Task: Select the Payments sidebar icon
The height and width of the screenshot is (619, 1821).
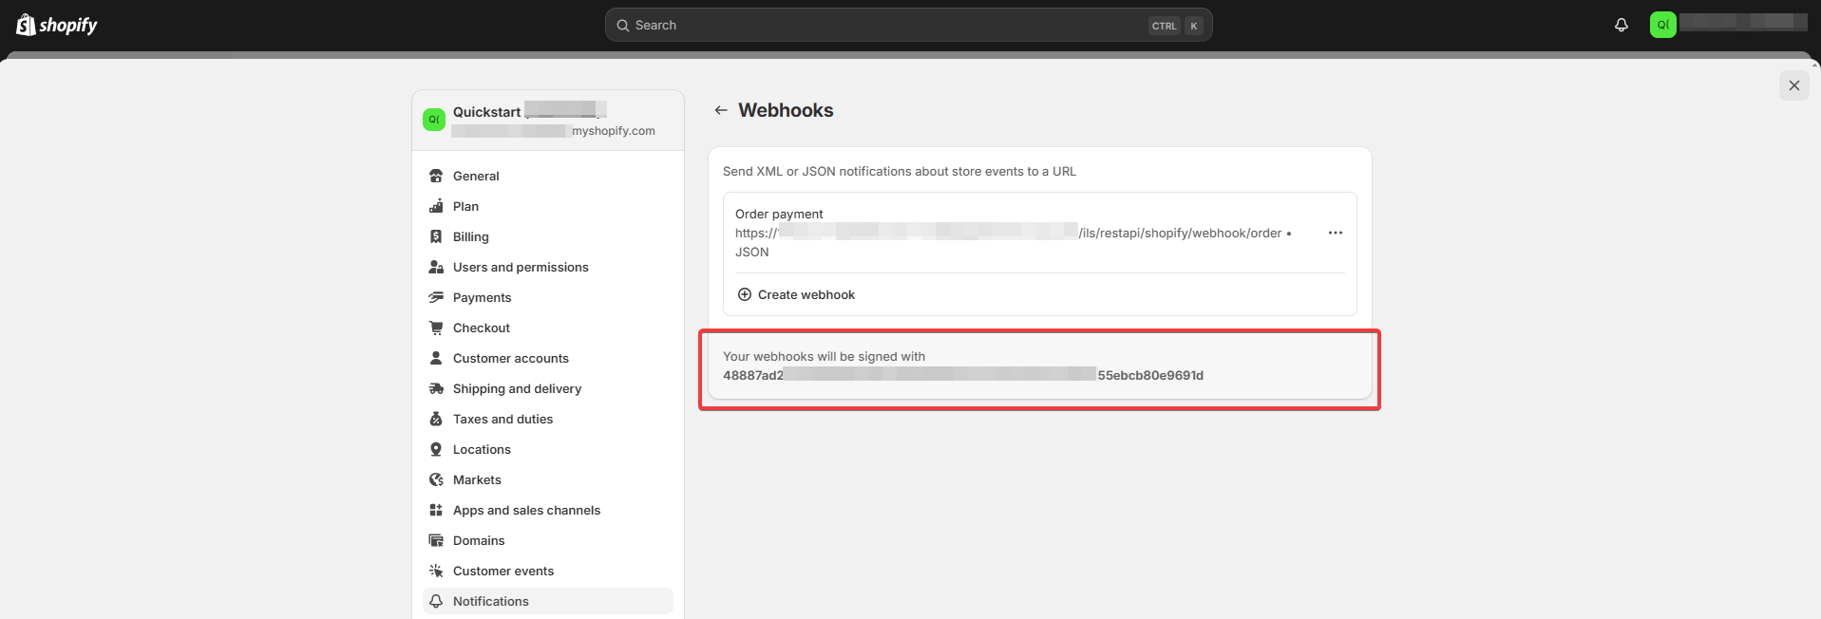Action: tap(436, 297)
